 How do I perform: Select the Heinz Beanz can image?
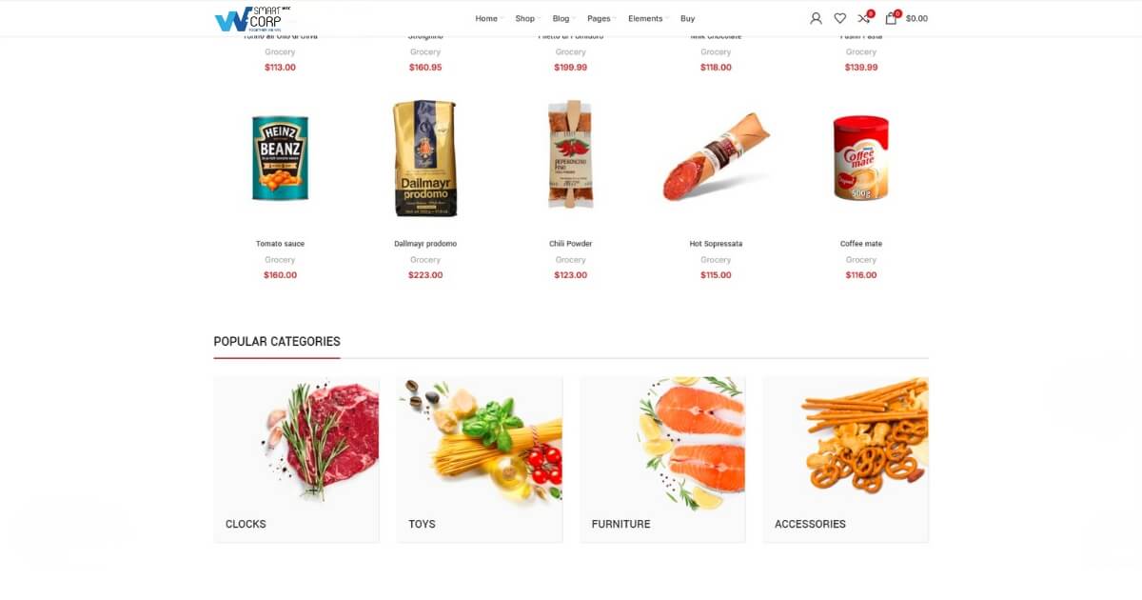(280, 158)
